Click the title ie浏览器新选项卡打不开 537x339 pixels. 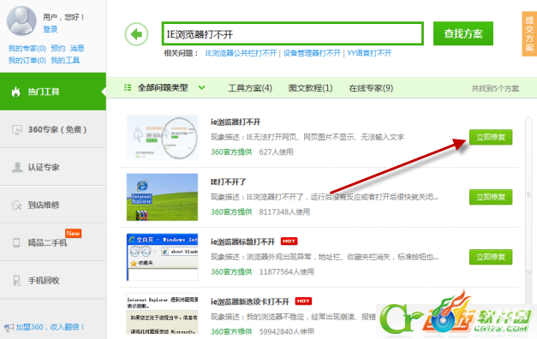(x=250, y=301)
